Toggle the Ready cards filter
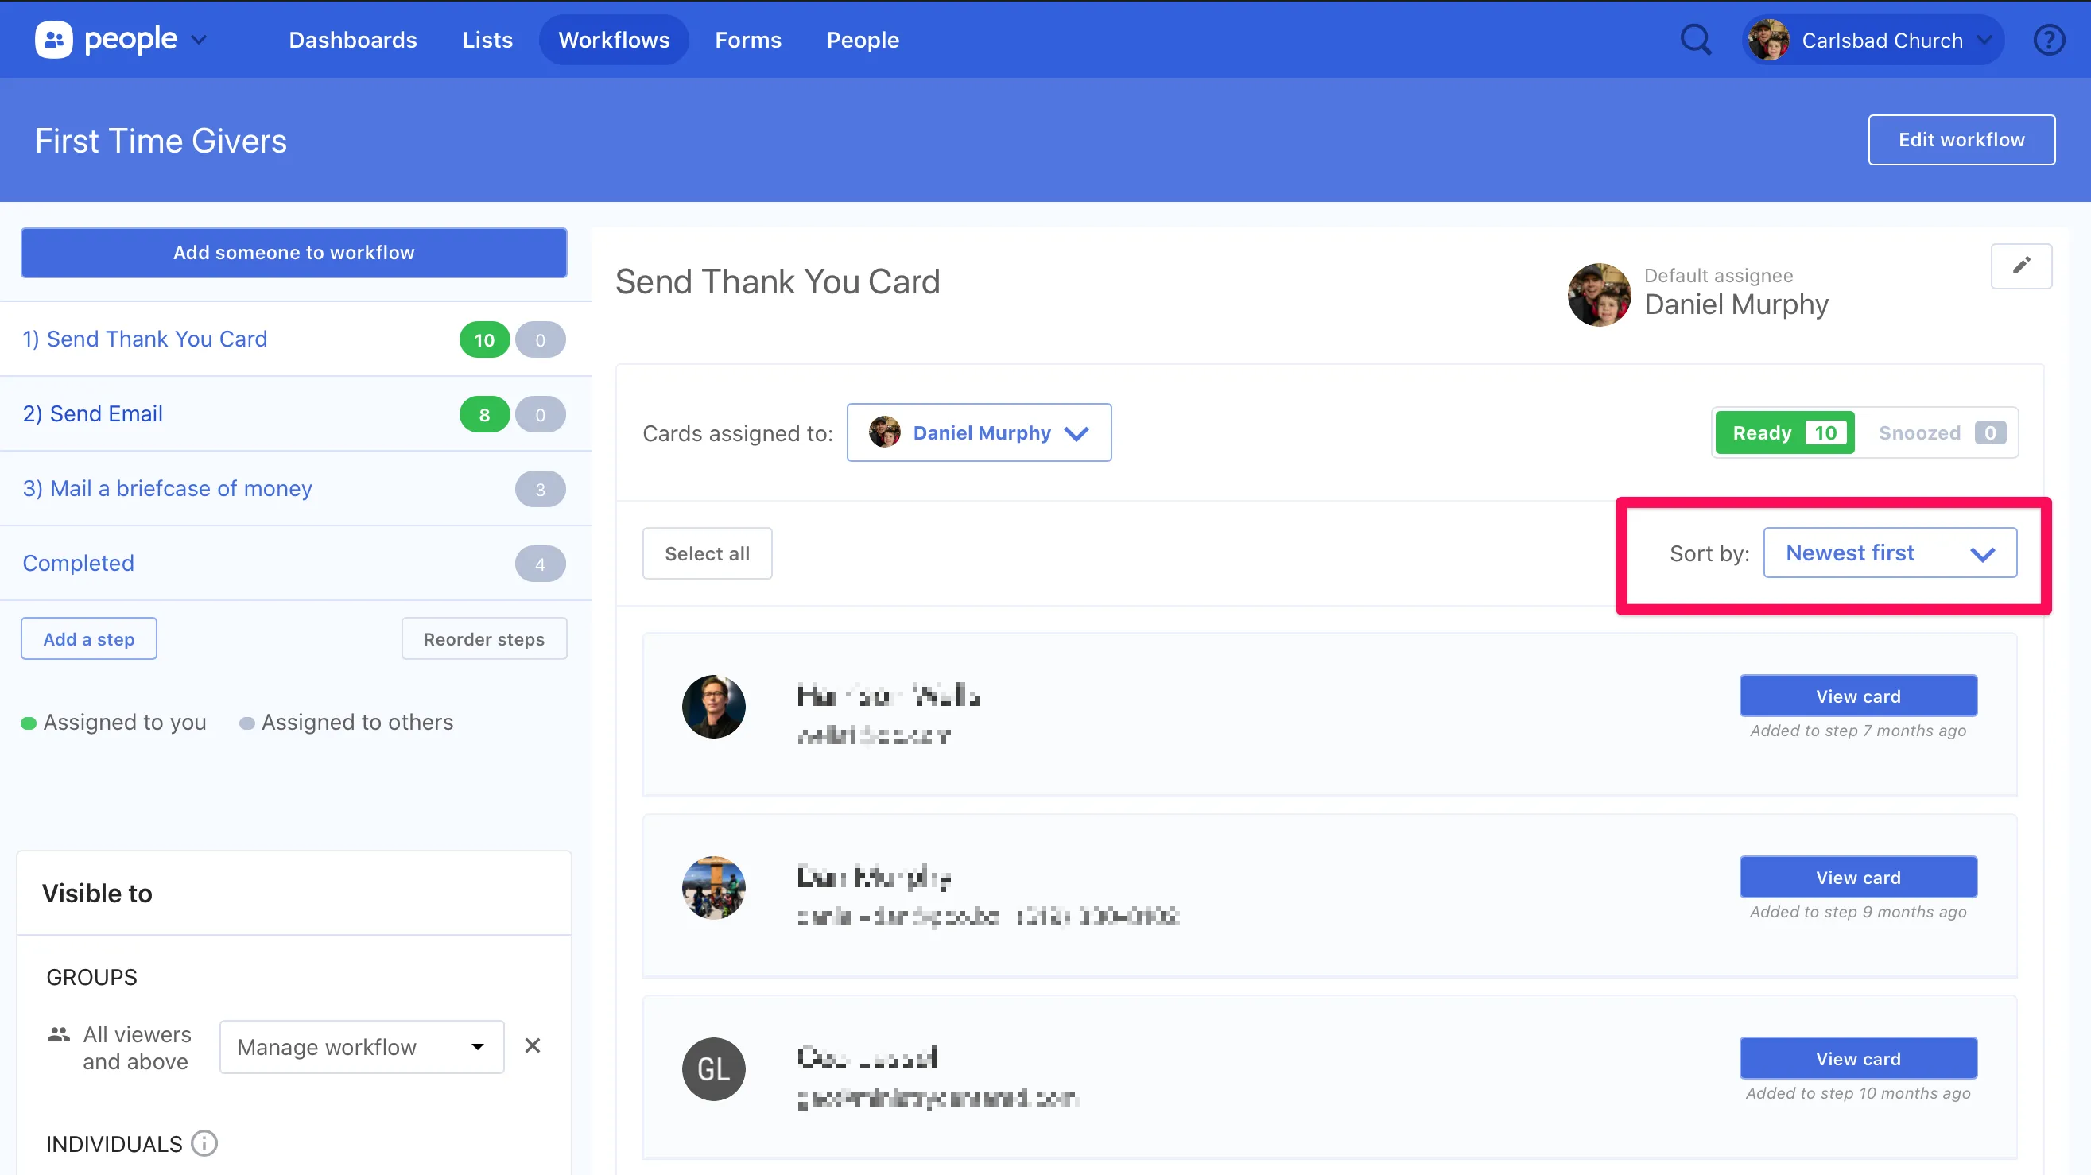 1784,432
